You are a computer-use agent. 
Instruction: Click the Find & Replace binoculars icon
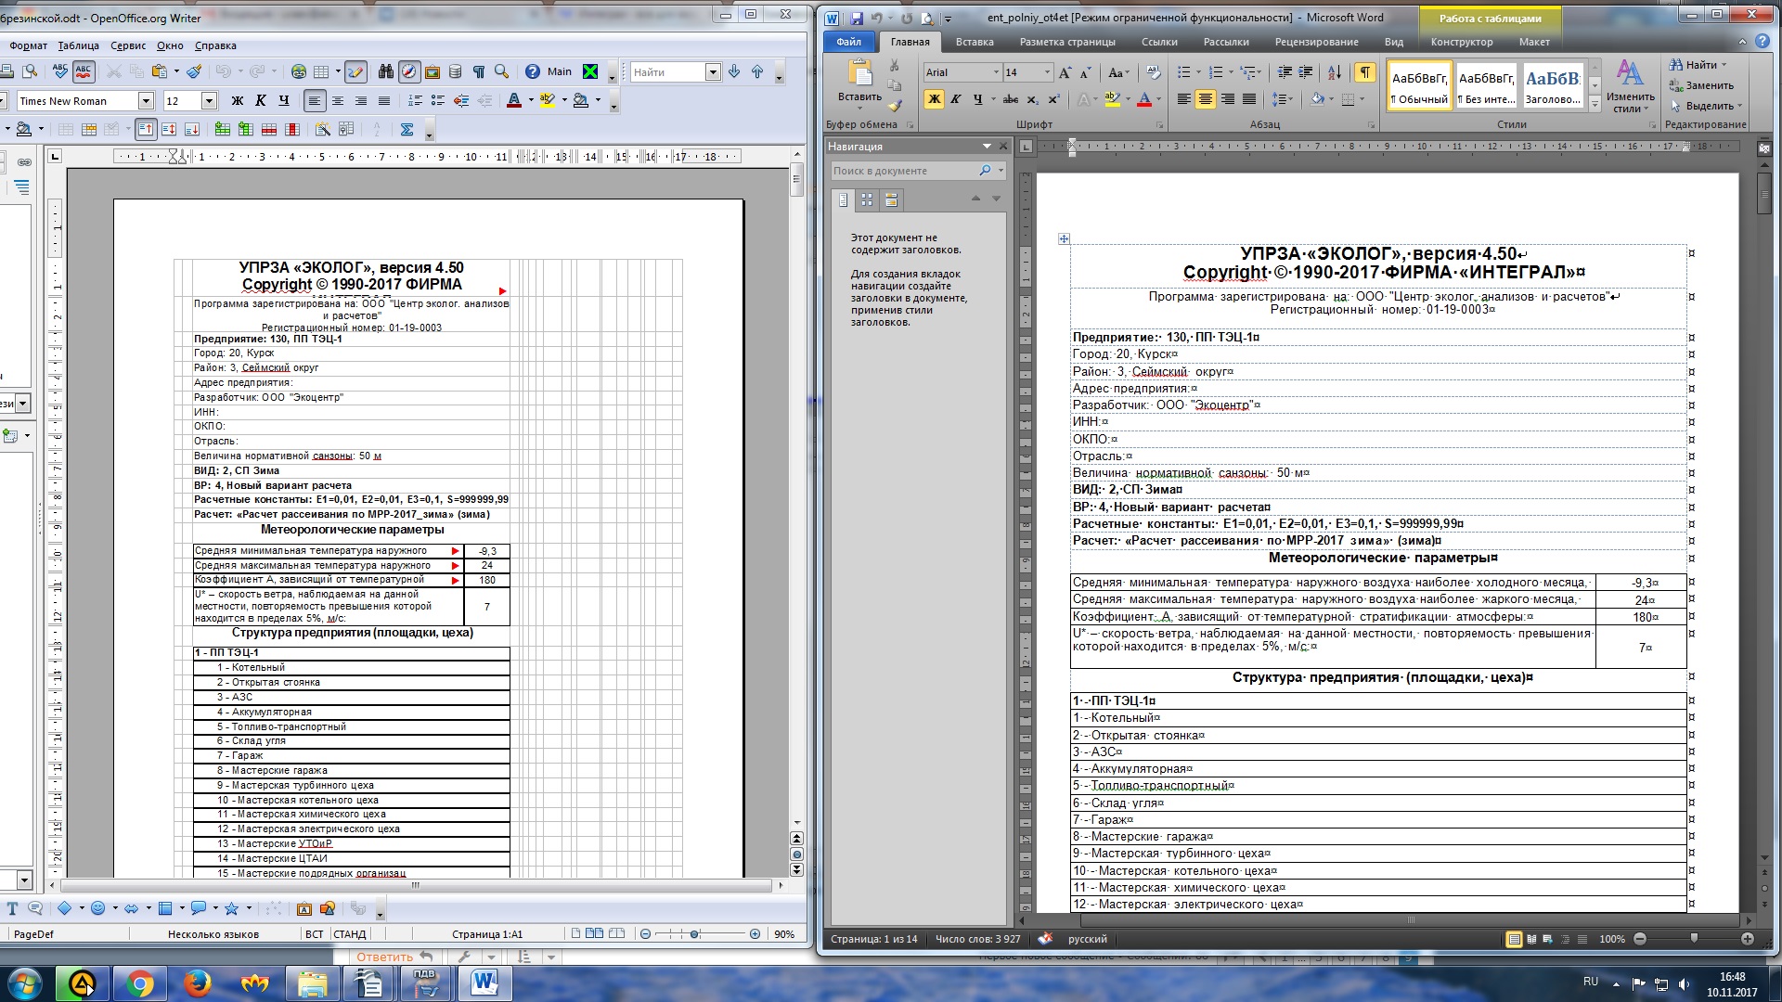point(385,71)
